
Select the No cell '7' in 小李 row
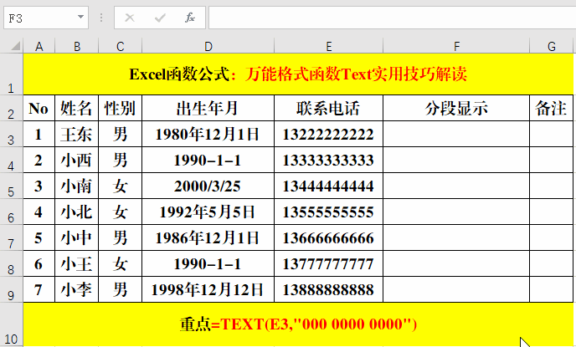tap(39, 290)
